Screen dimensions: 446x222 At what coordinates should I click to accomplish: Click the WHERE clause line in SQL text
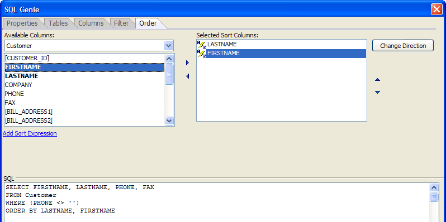tap(42, 202)
